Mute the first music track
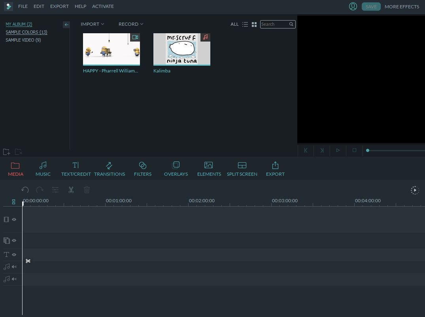Viewport: 425px width, 317px height. [14, 266]
